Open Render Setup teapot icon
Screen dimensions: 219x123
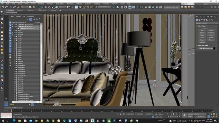point(146,7)
